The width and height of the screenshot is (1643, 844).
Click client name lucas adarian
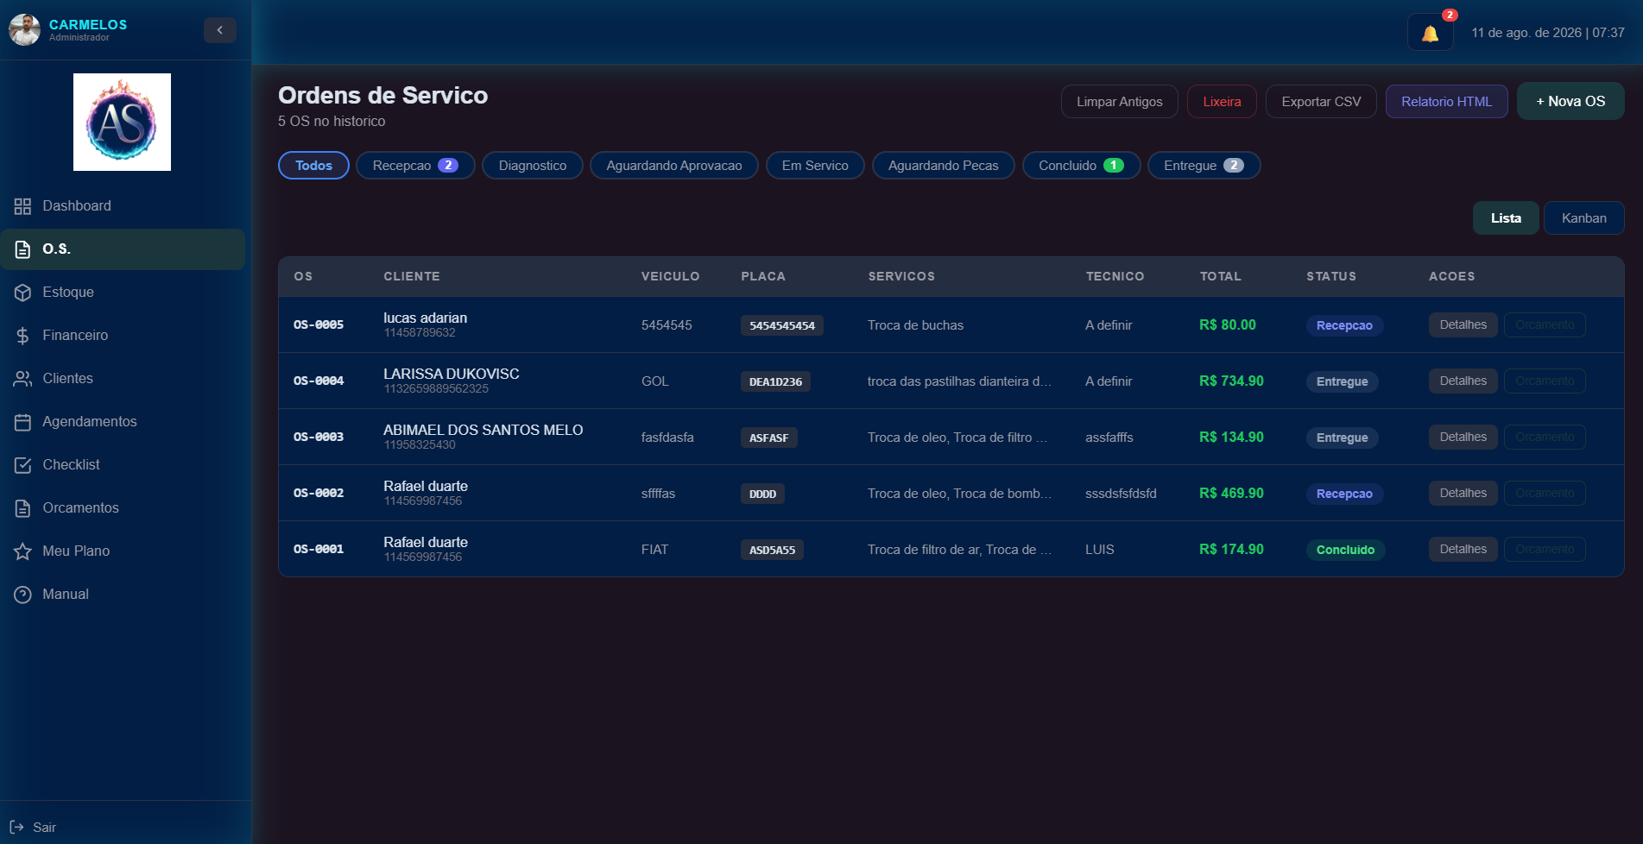click(425, 318)
